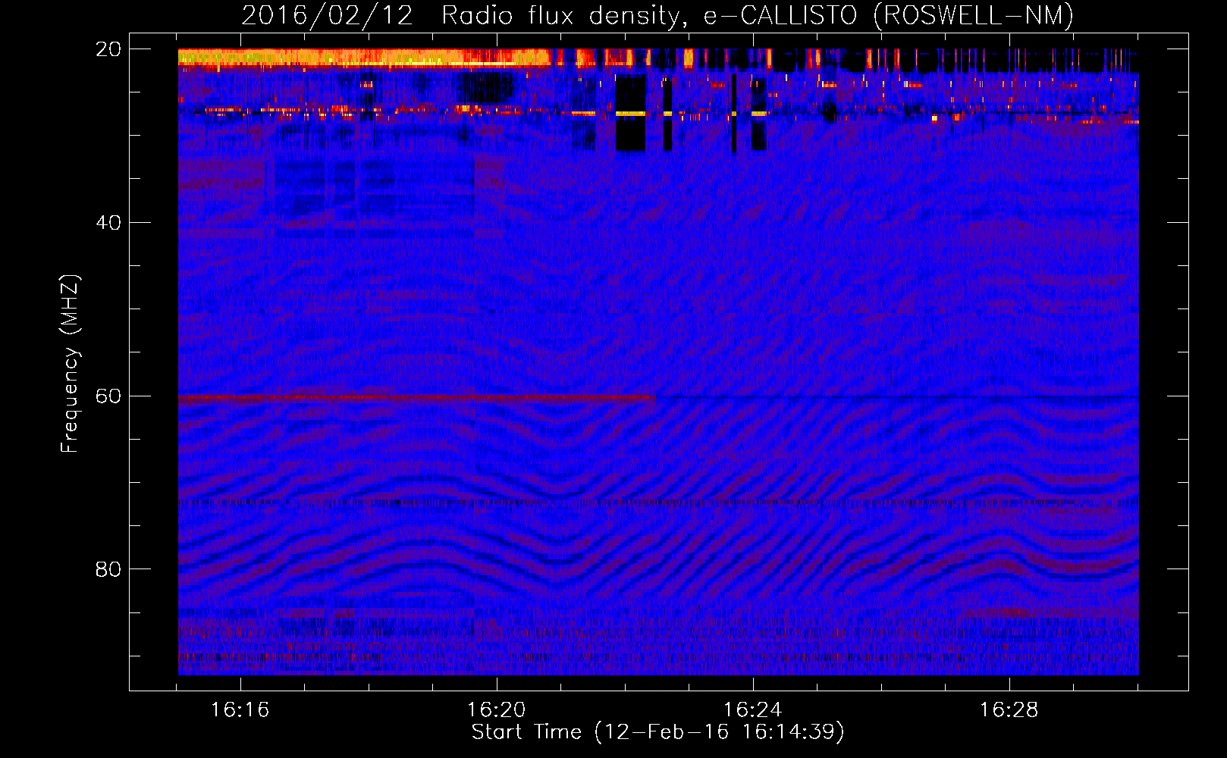The image size is (1227, 758).
Task: Click the frequency tick label 20
Action: click(x=108, y=49)
